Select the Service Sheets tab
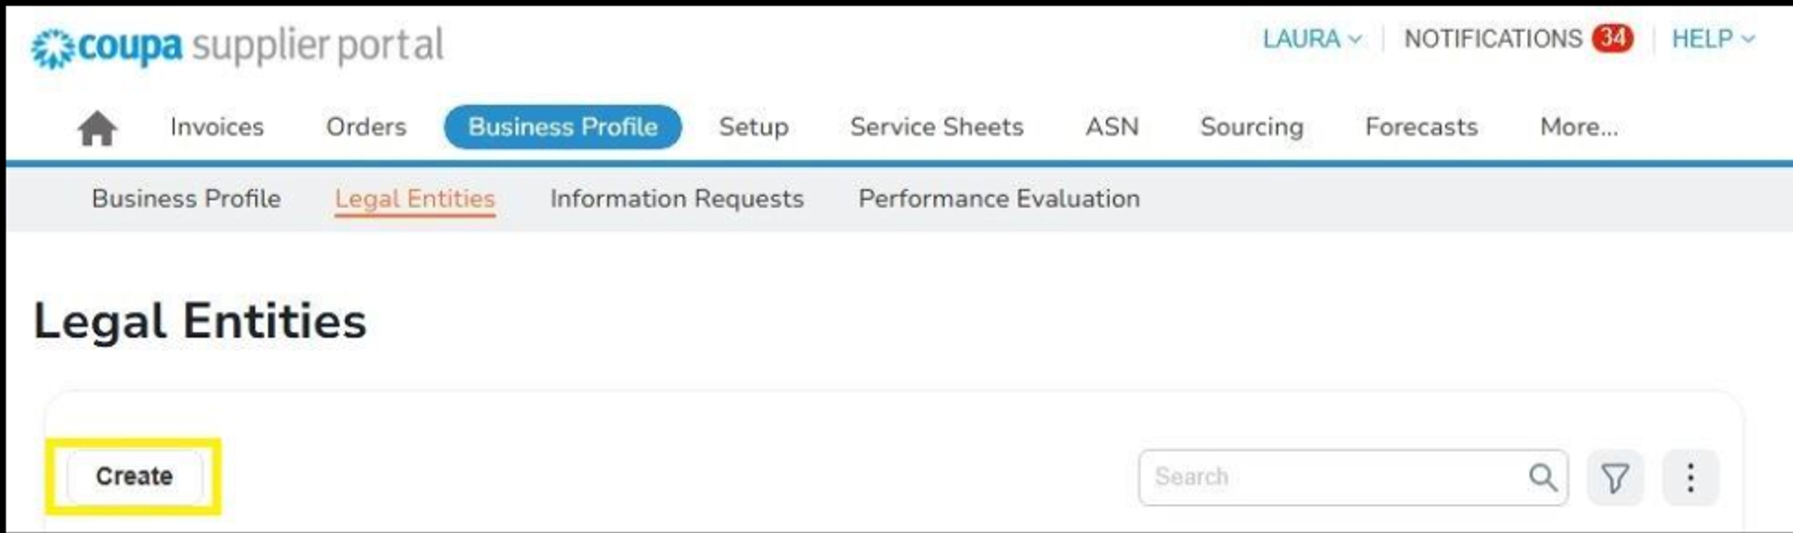This screenshot has width=1793, height=533. pyautogui.click(x=936, y=127)
